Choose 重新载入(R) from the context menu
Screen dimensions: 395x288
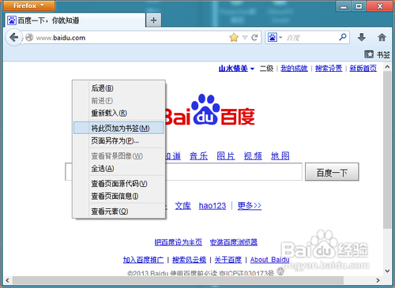(x=118, y=113)
